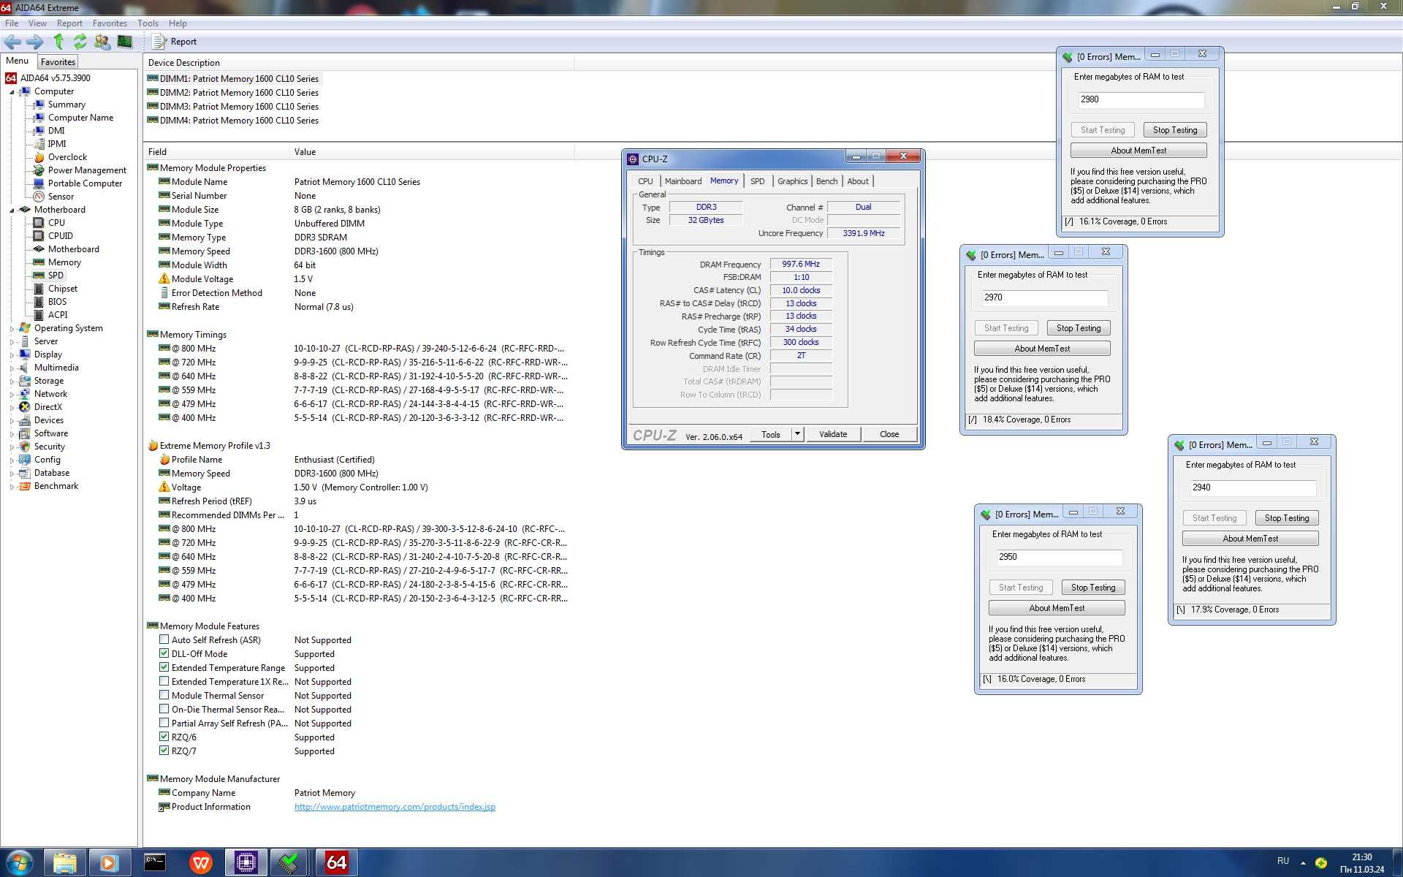Click the AIDA64 v5.75.3900 root node
1403x877 pixels.
click(x=55, y=78)
